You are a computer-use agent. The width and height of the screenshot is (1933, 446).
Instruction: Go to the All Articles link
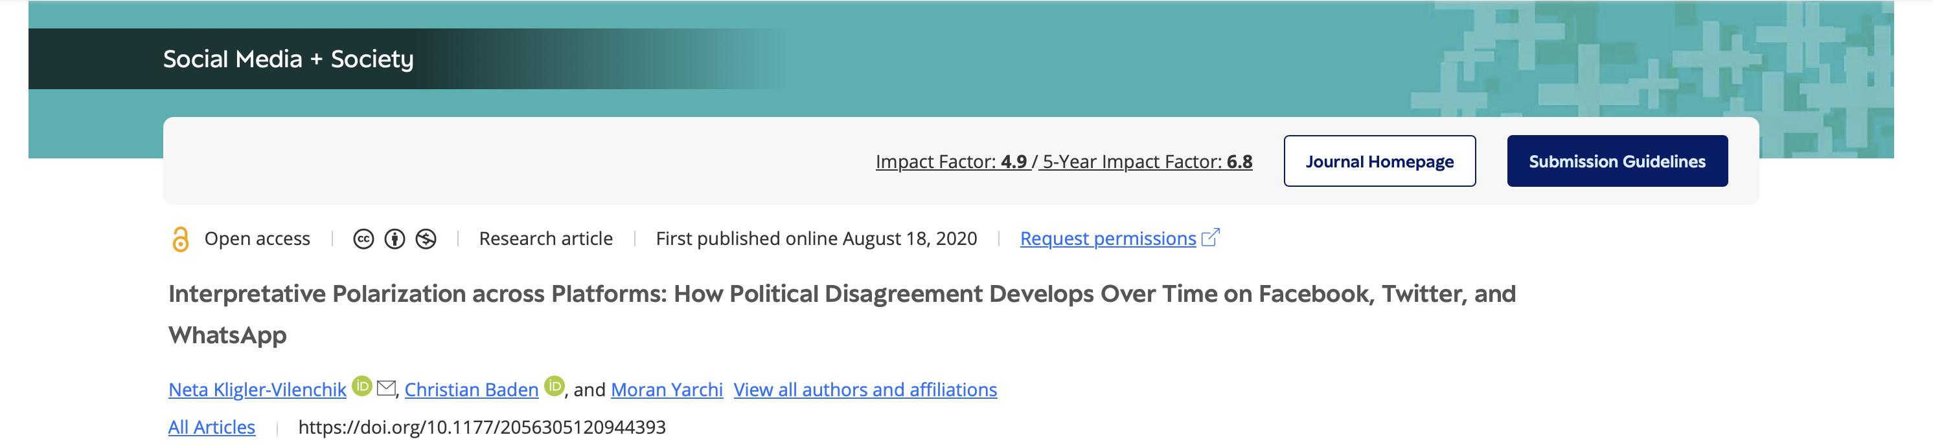pos(212,427)
